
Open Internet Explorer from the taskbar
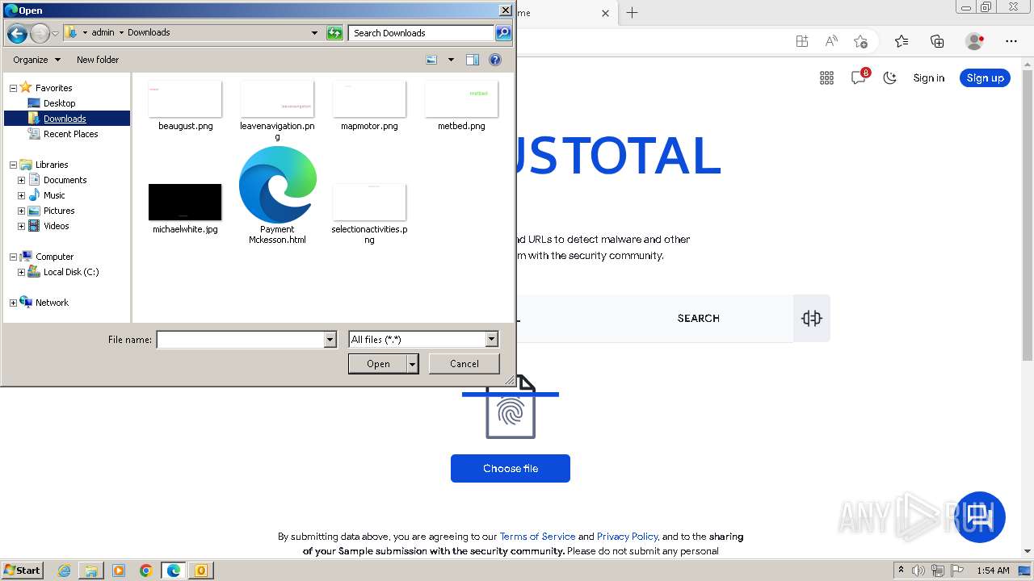[65, 571]
